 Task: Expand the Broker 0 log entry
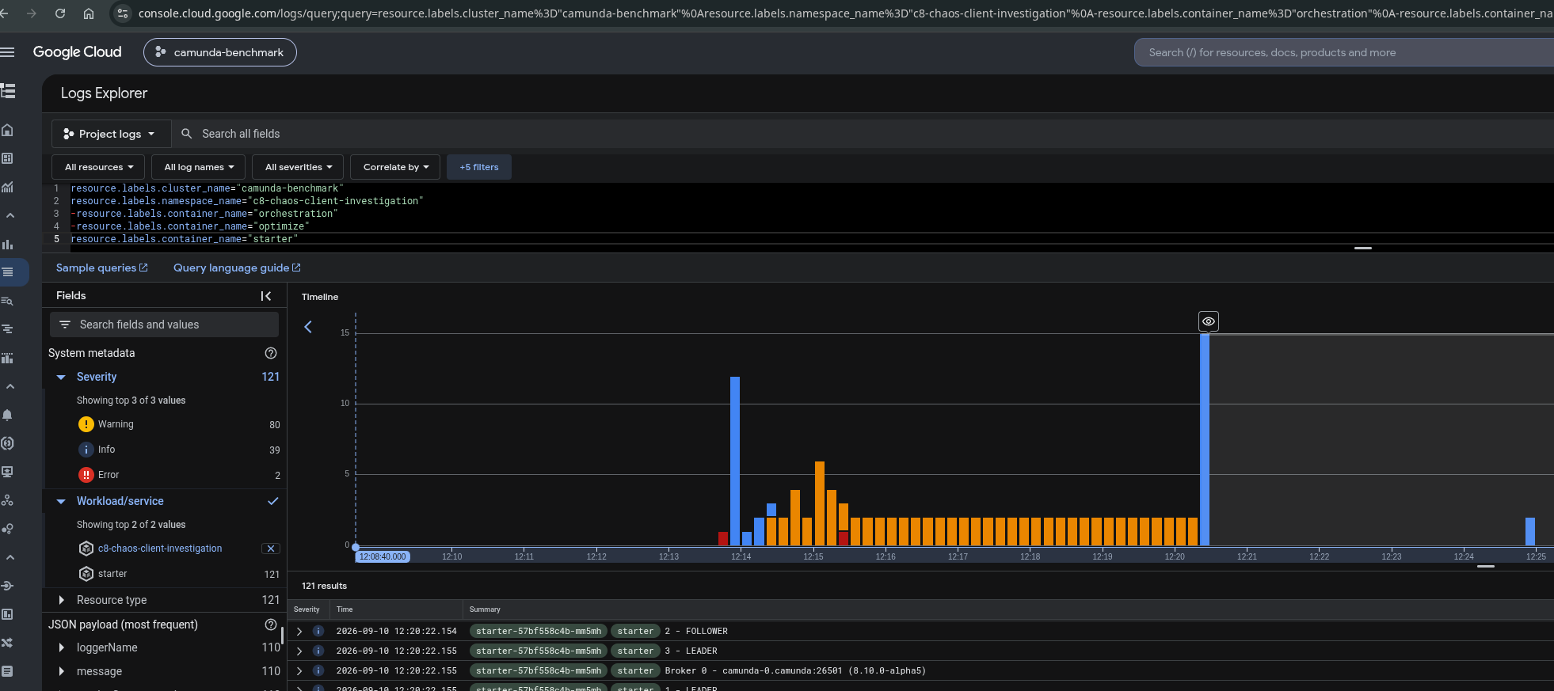[x=299, y=671]
